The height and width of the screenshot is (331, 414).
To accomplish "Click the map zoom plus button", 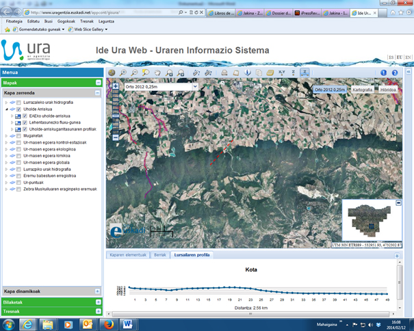I will pyautogui.click(x=116, y=87).
